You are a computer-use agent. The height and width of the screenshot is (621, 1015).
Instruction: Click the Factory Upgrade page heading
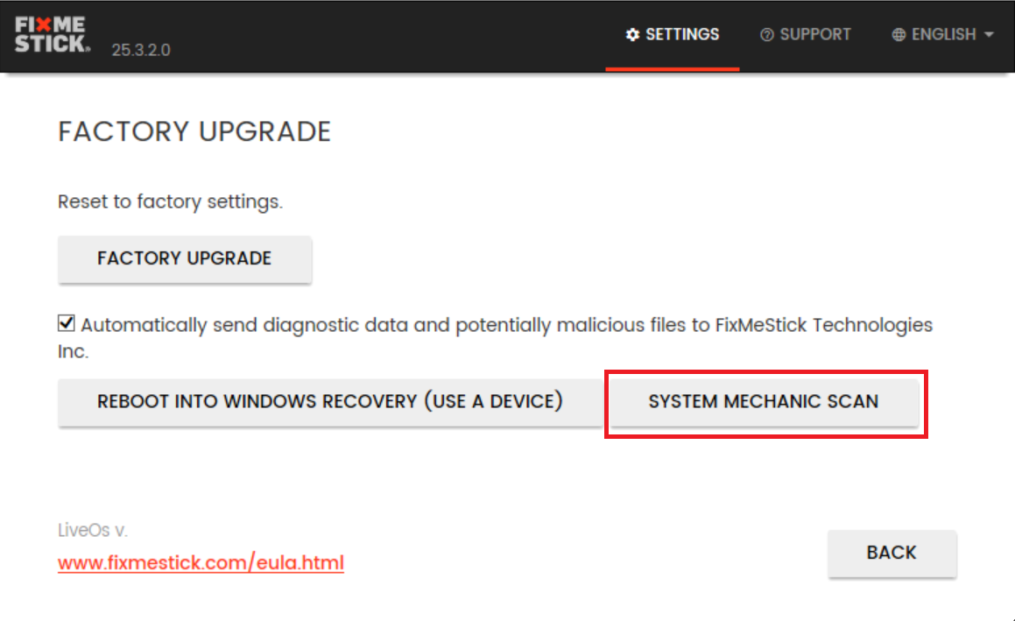[194, 131]
